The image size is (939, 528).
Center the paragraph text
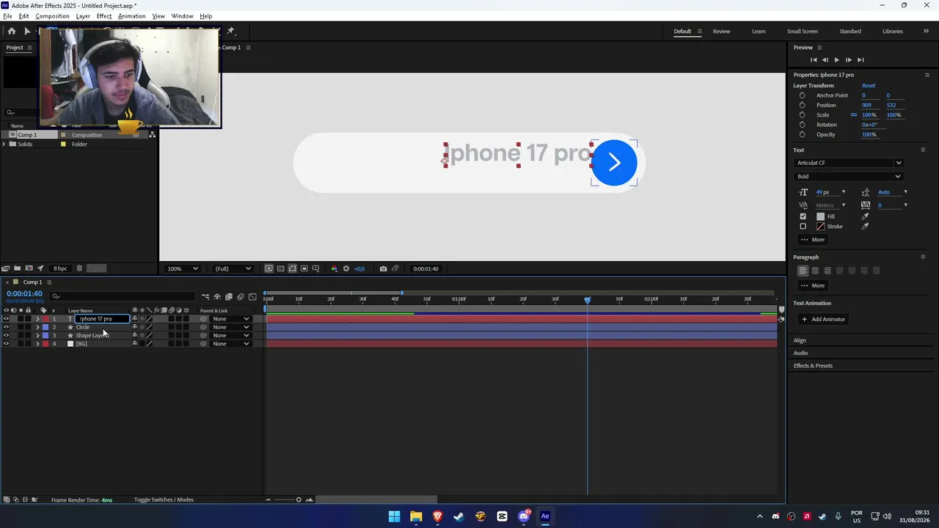[815, 271]
